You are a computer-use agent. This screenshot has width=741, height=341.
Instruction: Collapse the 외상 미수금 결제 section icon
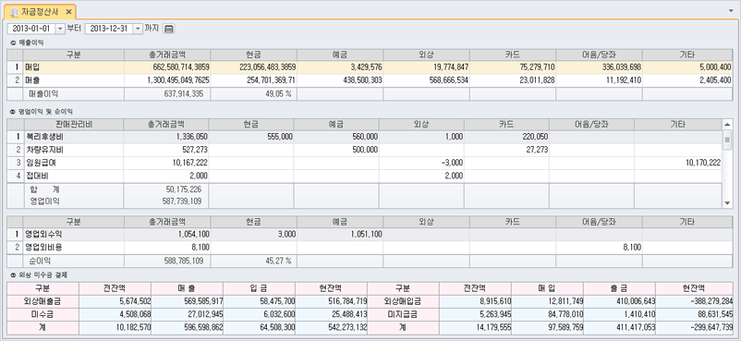(13, 275)
